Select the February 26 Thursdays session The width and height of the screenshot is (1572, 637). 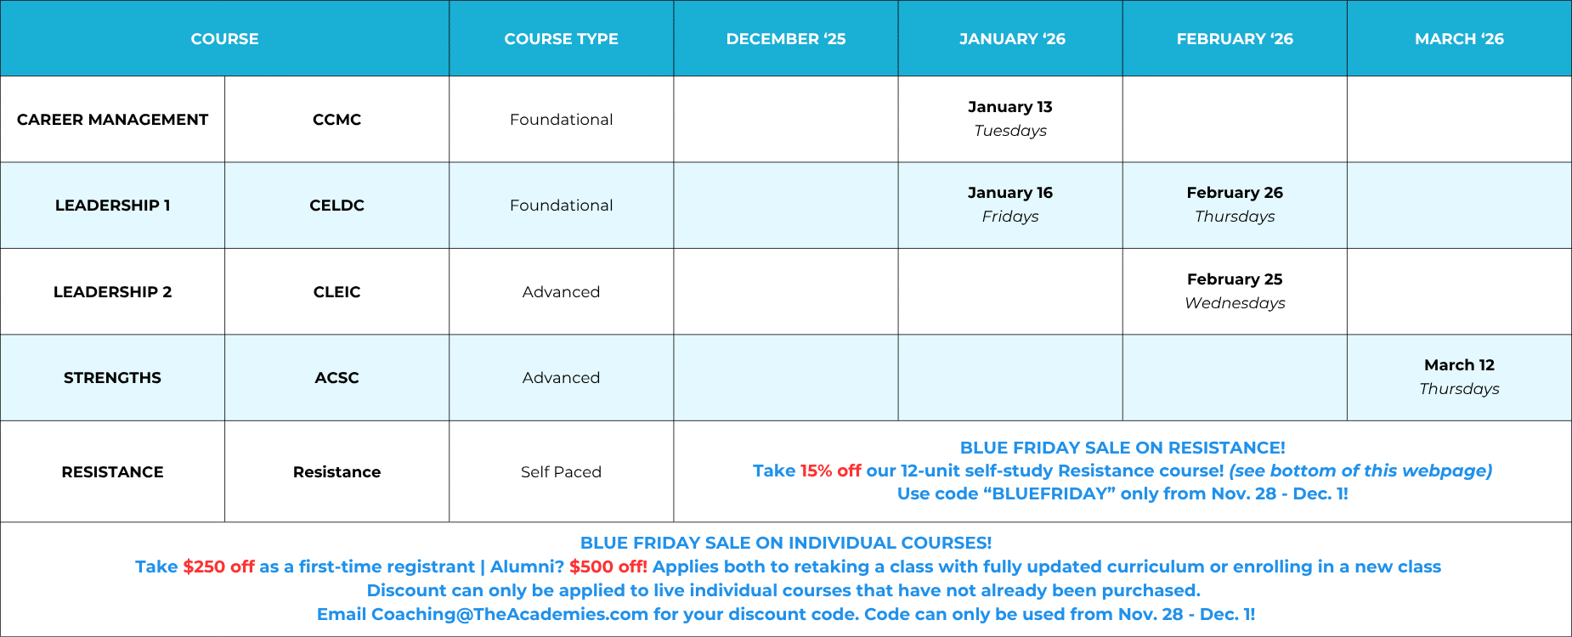(1234, 205)
